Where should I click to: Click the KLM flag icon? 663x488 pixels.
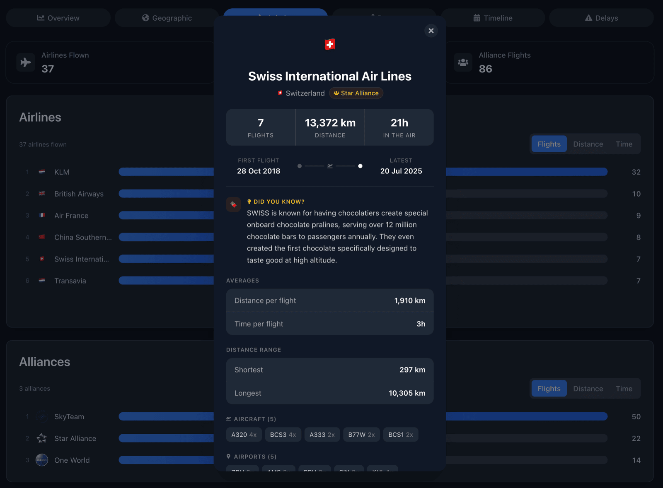pos(42,171)
